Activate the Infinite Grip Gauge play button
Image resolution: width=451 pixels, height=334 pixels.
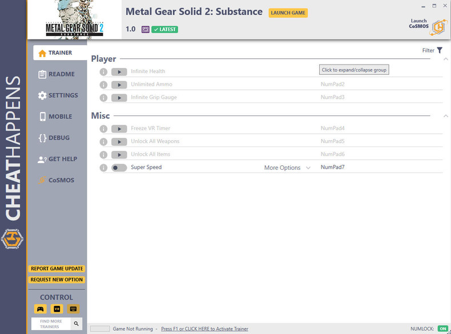point(119,98)
